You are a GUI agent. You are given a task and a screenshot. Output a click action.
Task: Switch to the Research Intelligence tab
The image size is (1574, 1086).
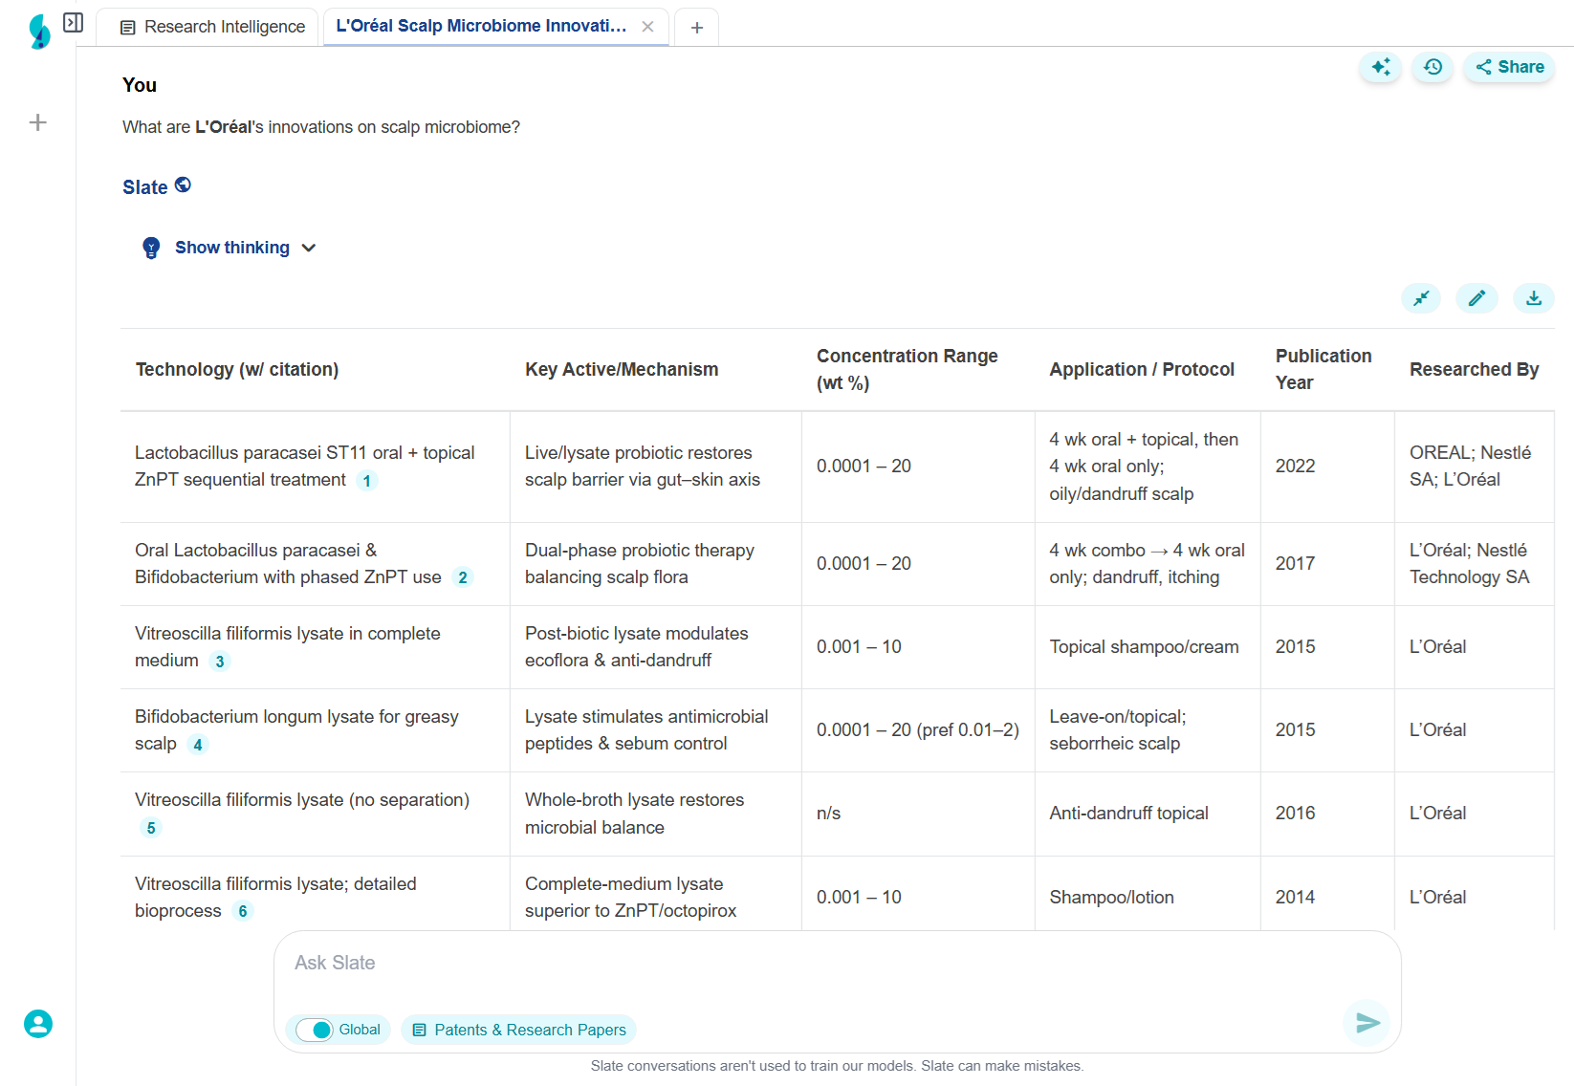[x=213, y=27]
